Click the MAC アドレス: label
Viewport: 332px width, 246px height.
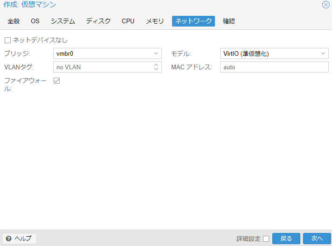(192, 67)
